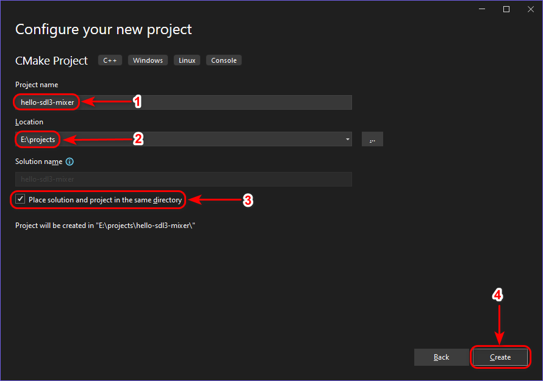Toggle 'Place solution and project in same directory'
Image resolution: width=543 pixels, height=381 pixels.
point(21,199)
